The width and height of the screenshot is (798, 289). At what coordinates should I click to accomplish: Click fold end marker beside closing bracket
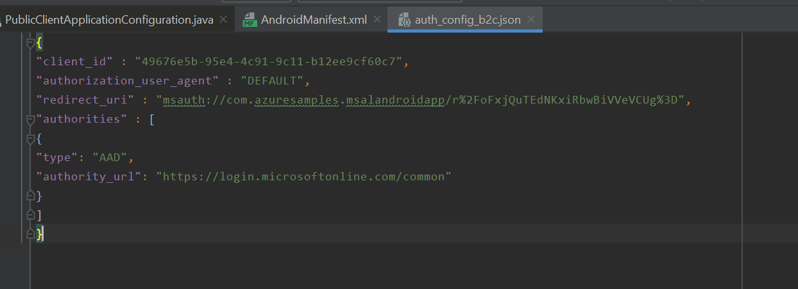pos(30,215)
